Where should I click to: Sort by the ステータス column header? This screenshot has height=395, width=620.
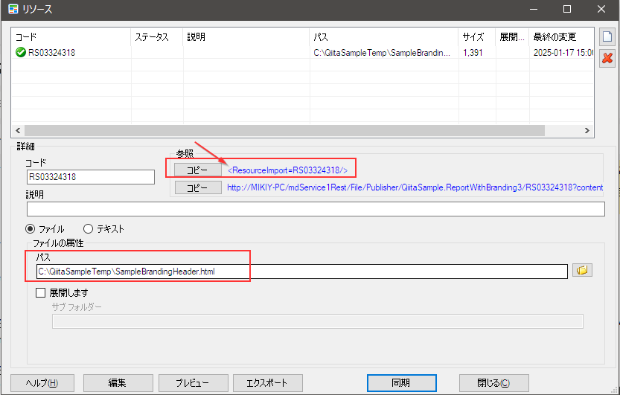click(156, 37)
